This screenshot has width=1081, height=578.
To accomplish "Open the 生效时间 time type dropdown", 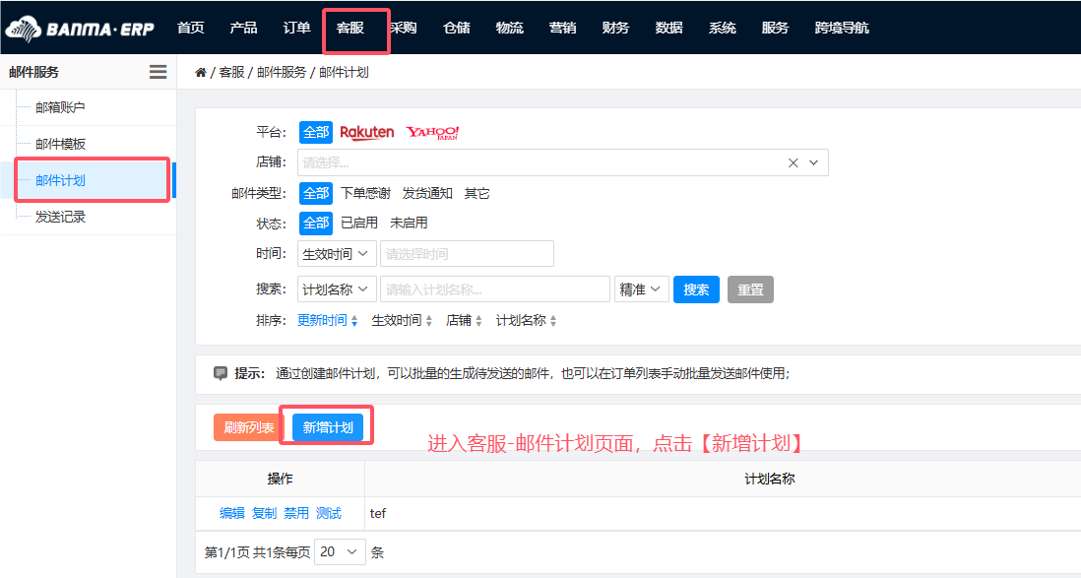I will [x=336, y=253].
